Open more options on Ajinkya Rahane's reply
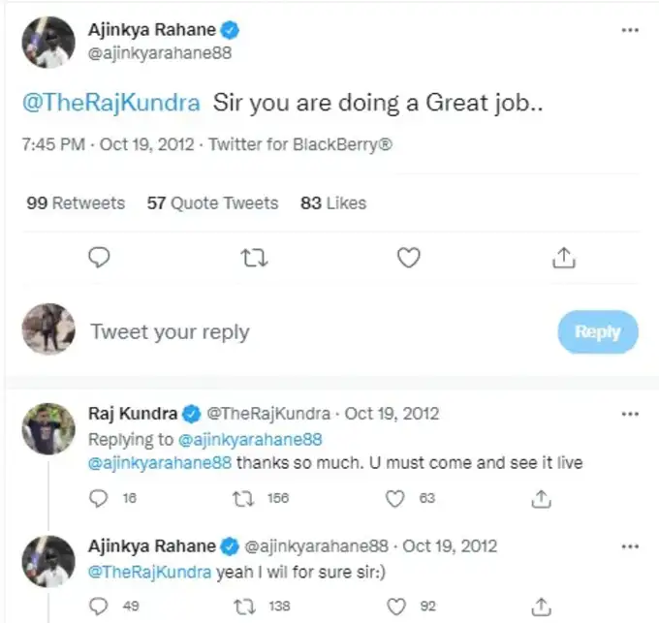 pyautogui.click(x=630, y=545)
